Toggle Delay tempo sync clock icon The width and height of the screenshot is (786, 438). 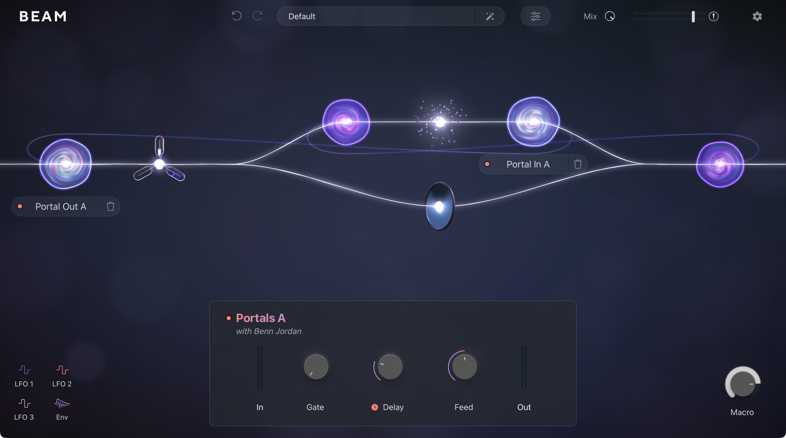(374, 407)
